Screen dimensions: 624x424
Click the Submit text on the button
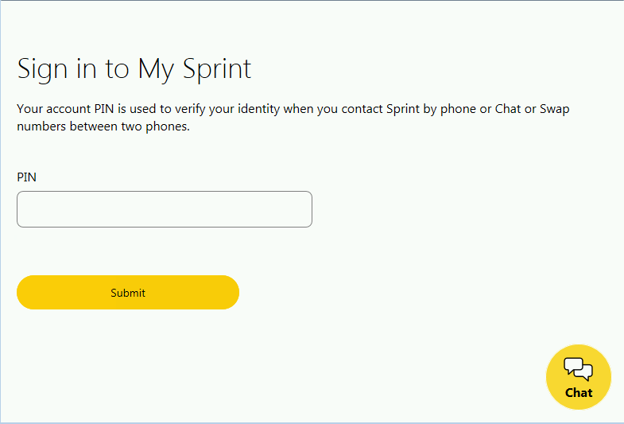coord(128,293)
